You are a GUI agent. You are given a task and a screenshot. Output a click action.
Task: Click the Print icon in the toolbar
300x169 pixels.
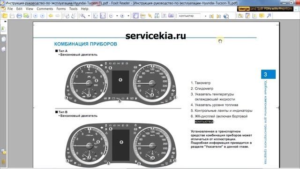(19, 15)
